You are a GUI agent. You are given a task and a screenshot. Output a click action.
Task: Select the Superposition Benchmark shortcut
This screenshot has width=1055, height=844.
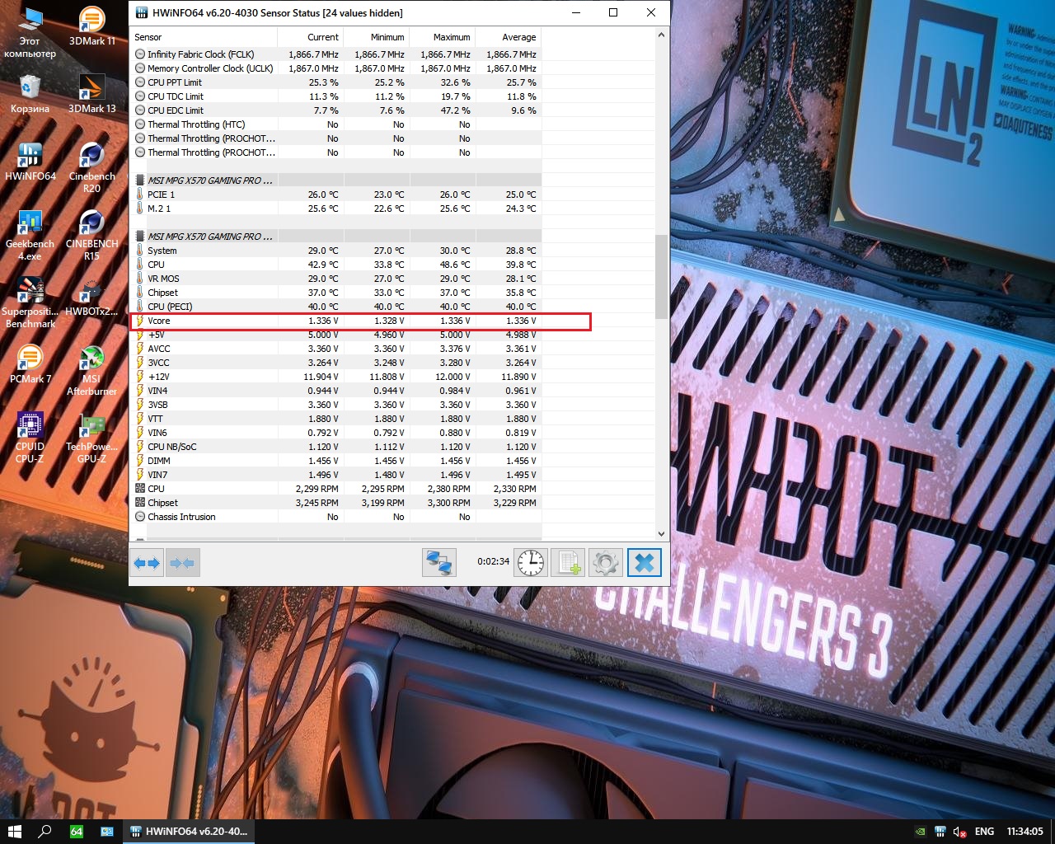point(30,303)
